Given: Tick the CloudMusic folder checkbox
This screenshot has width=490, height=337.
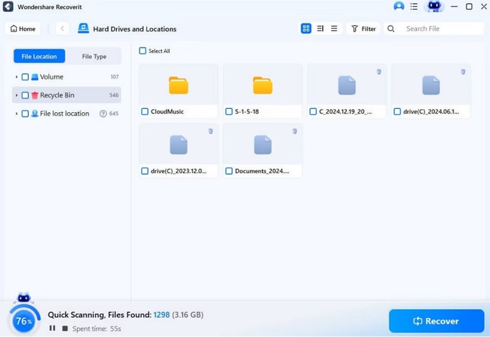Looking at the screenshot, I should (x=144, y=111).
